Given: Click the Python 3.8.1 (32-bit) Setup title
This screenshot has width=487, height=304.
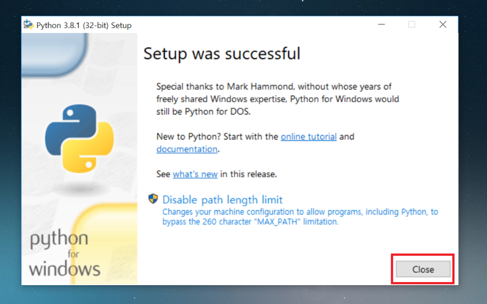Looking at the screenshot, I should click(x=84, y=25).
